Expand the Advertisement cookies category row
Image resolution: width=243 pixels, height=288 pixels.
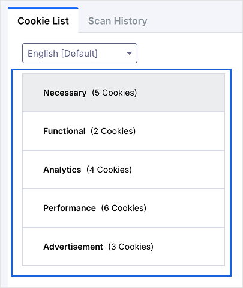click(x=124, y=247)
